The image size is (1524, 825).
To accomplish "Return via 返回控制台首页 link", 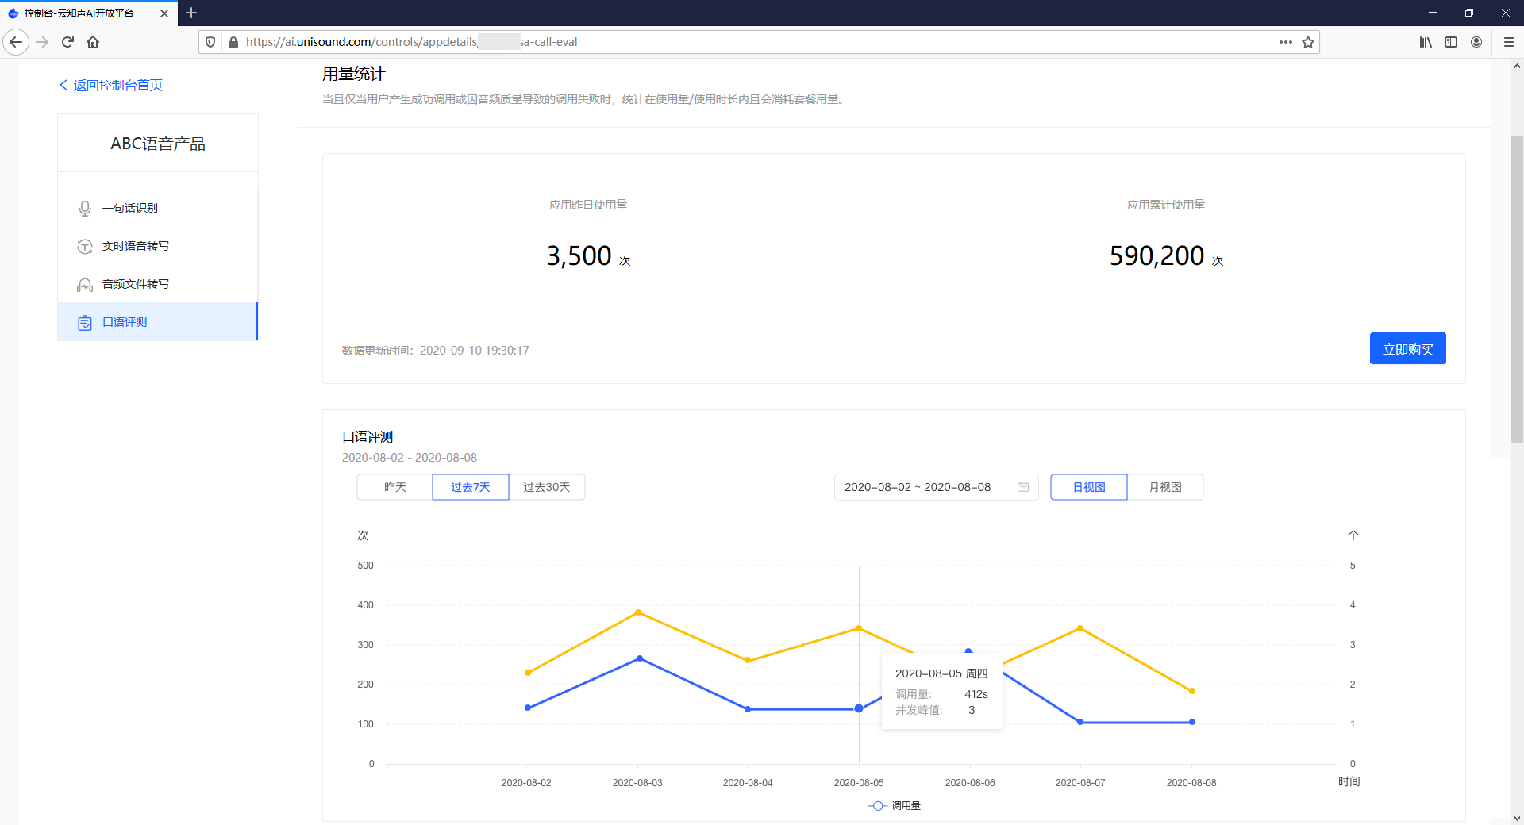I will tap(111, 85).
